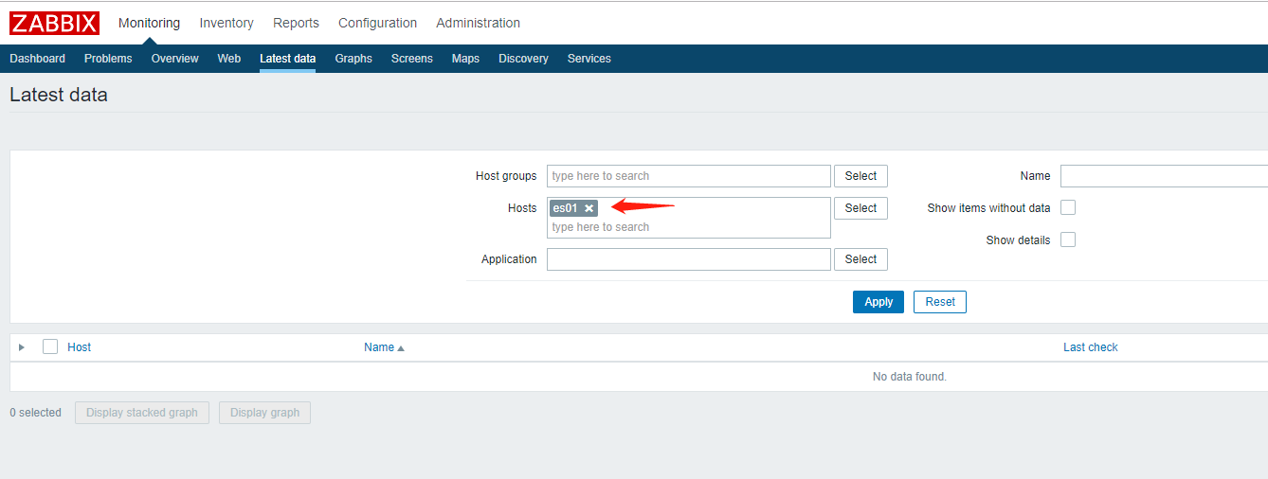
Task: Sort the table by Last check
Action: (1090, 347)
